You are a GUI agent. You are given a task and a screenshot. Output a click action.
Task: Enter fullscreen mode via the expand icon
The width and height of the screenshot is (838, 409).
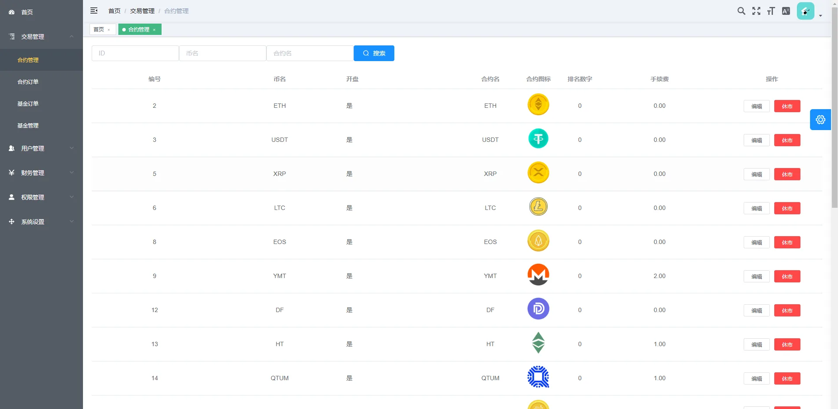pos(756,11)
